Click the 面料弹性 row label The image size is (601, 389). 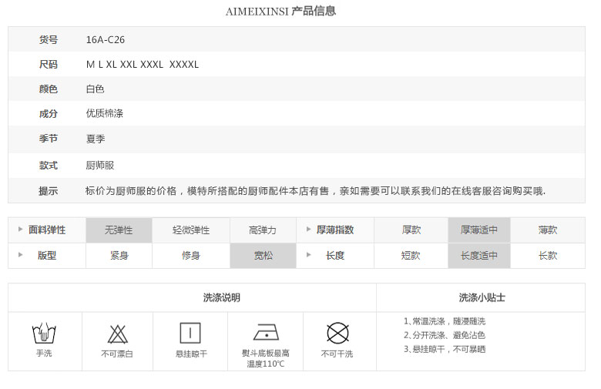click(47, 230)
